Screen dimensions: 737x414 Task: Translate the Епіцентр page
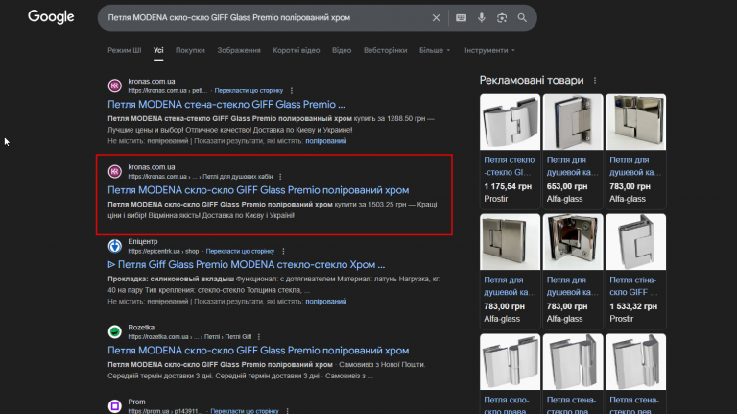[240, 252]
